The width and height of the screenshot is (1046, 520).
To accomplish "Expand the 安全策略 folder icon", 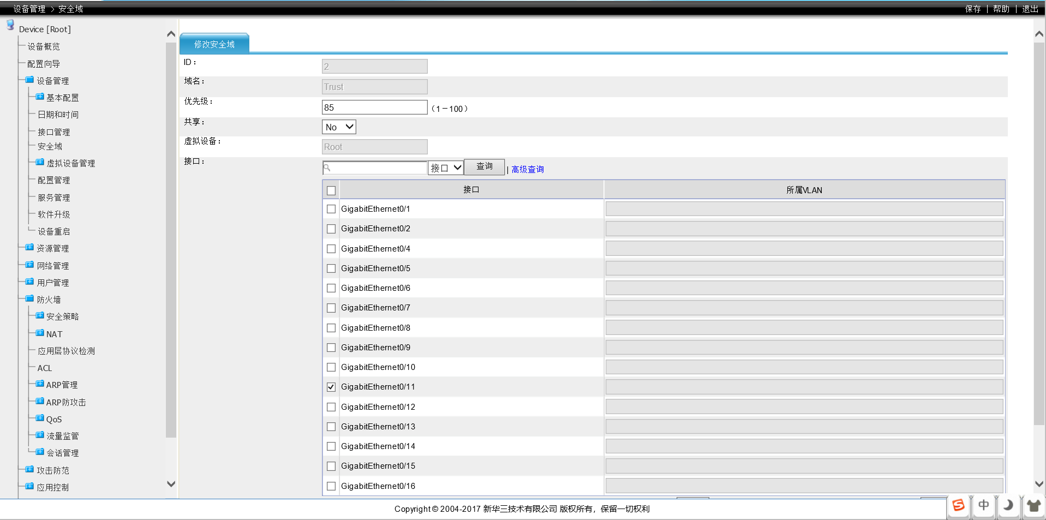I will click(40, 315).
